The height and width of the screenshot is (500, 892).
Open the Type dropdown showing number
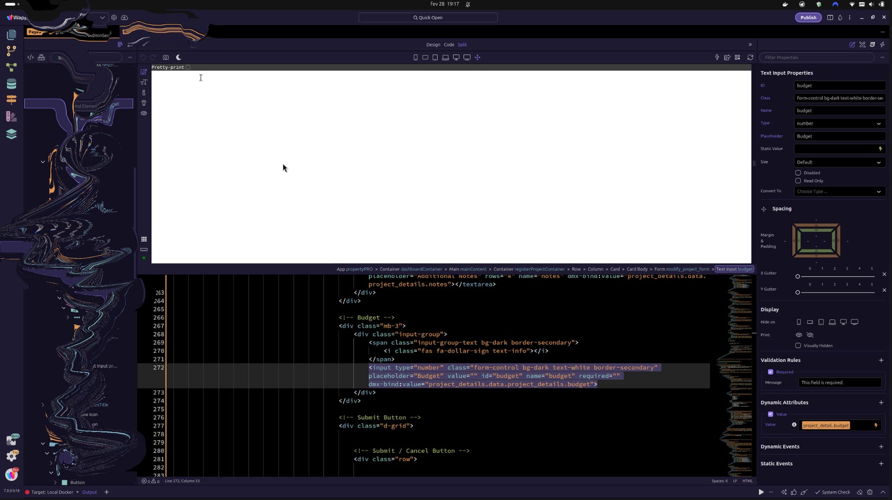pos(840,123)
